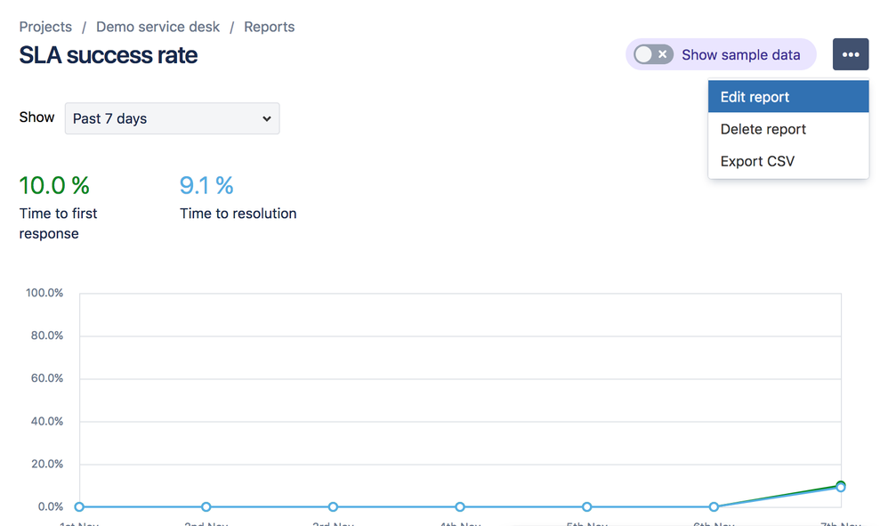Click the chevron on the Past 7 days selector
The width and height of the screenshot is (888, 526).
click(267, 118)
